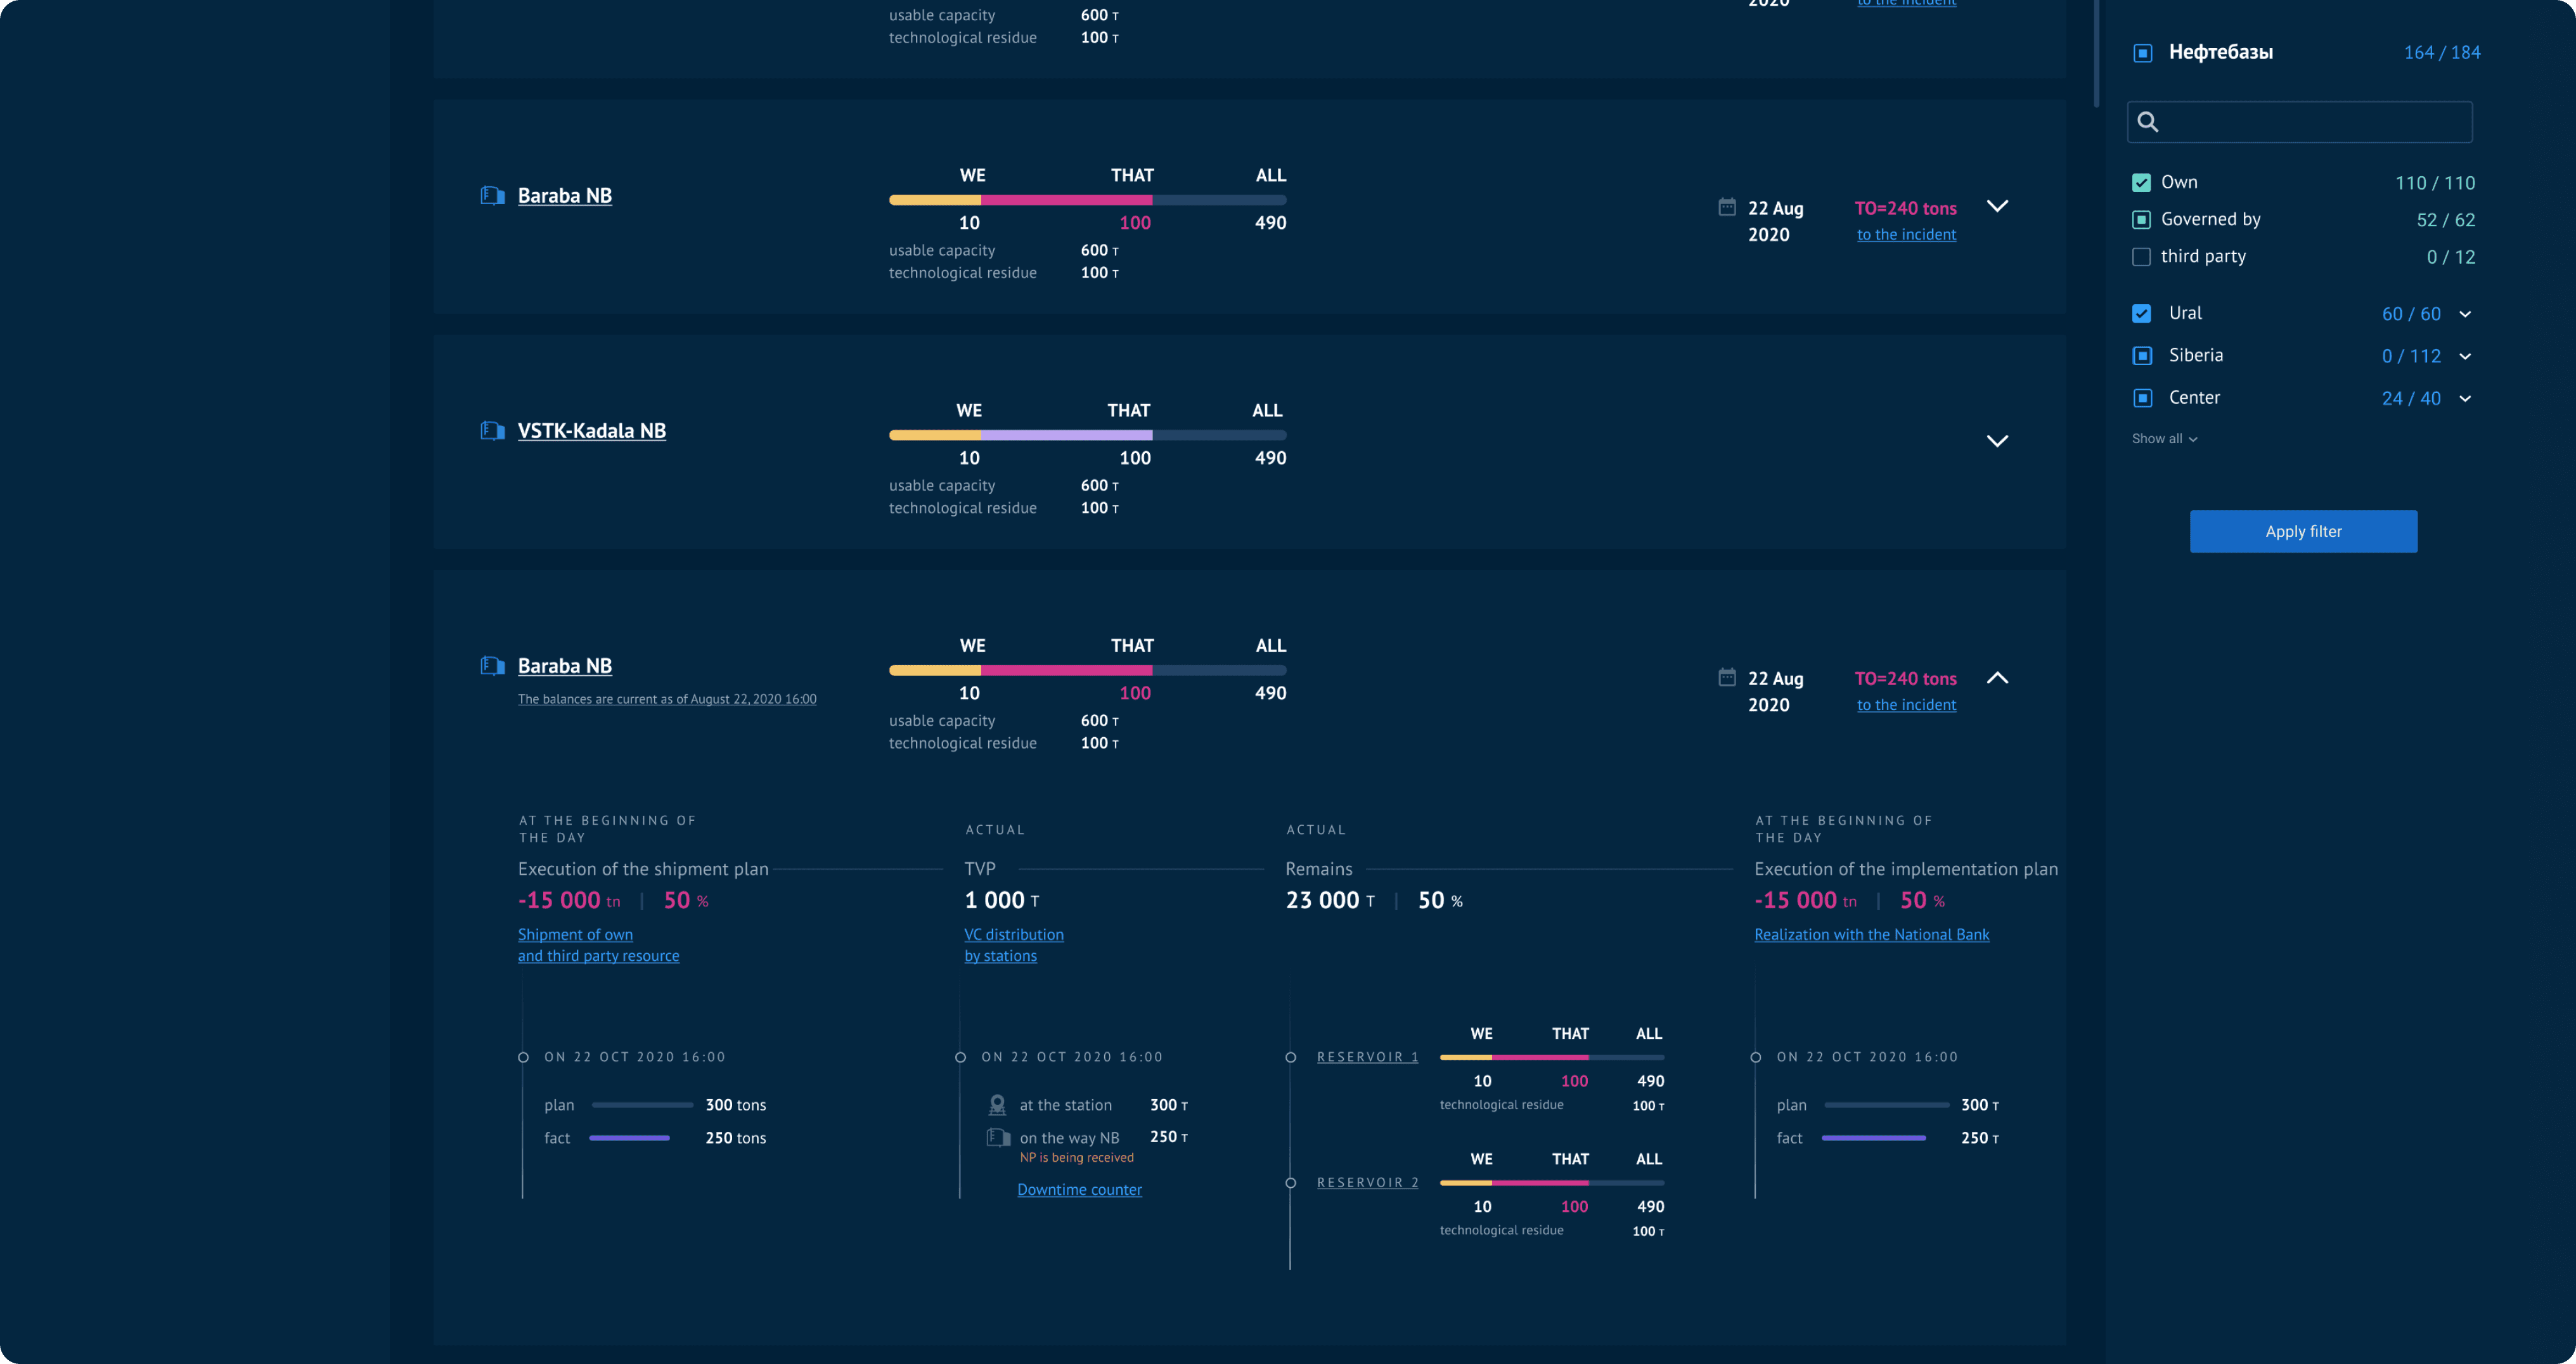Click the fact progress bar in shipment plan
Viewport: 2576px width, 1364px height.
tap(629, 1138)
